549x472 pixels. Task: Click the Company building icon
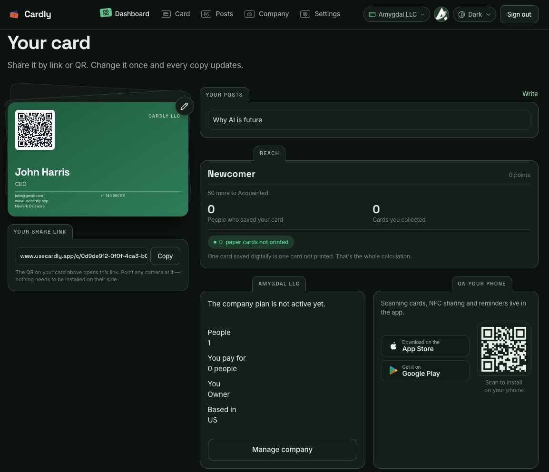(x=249, y=14)
